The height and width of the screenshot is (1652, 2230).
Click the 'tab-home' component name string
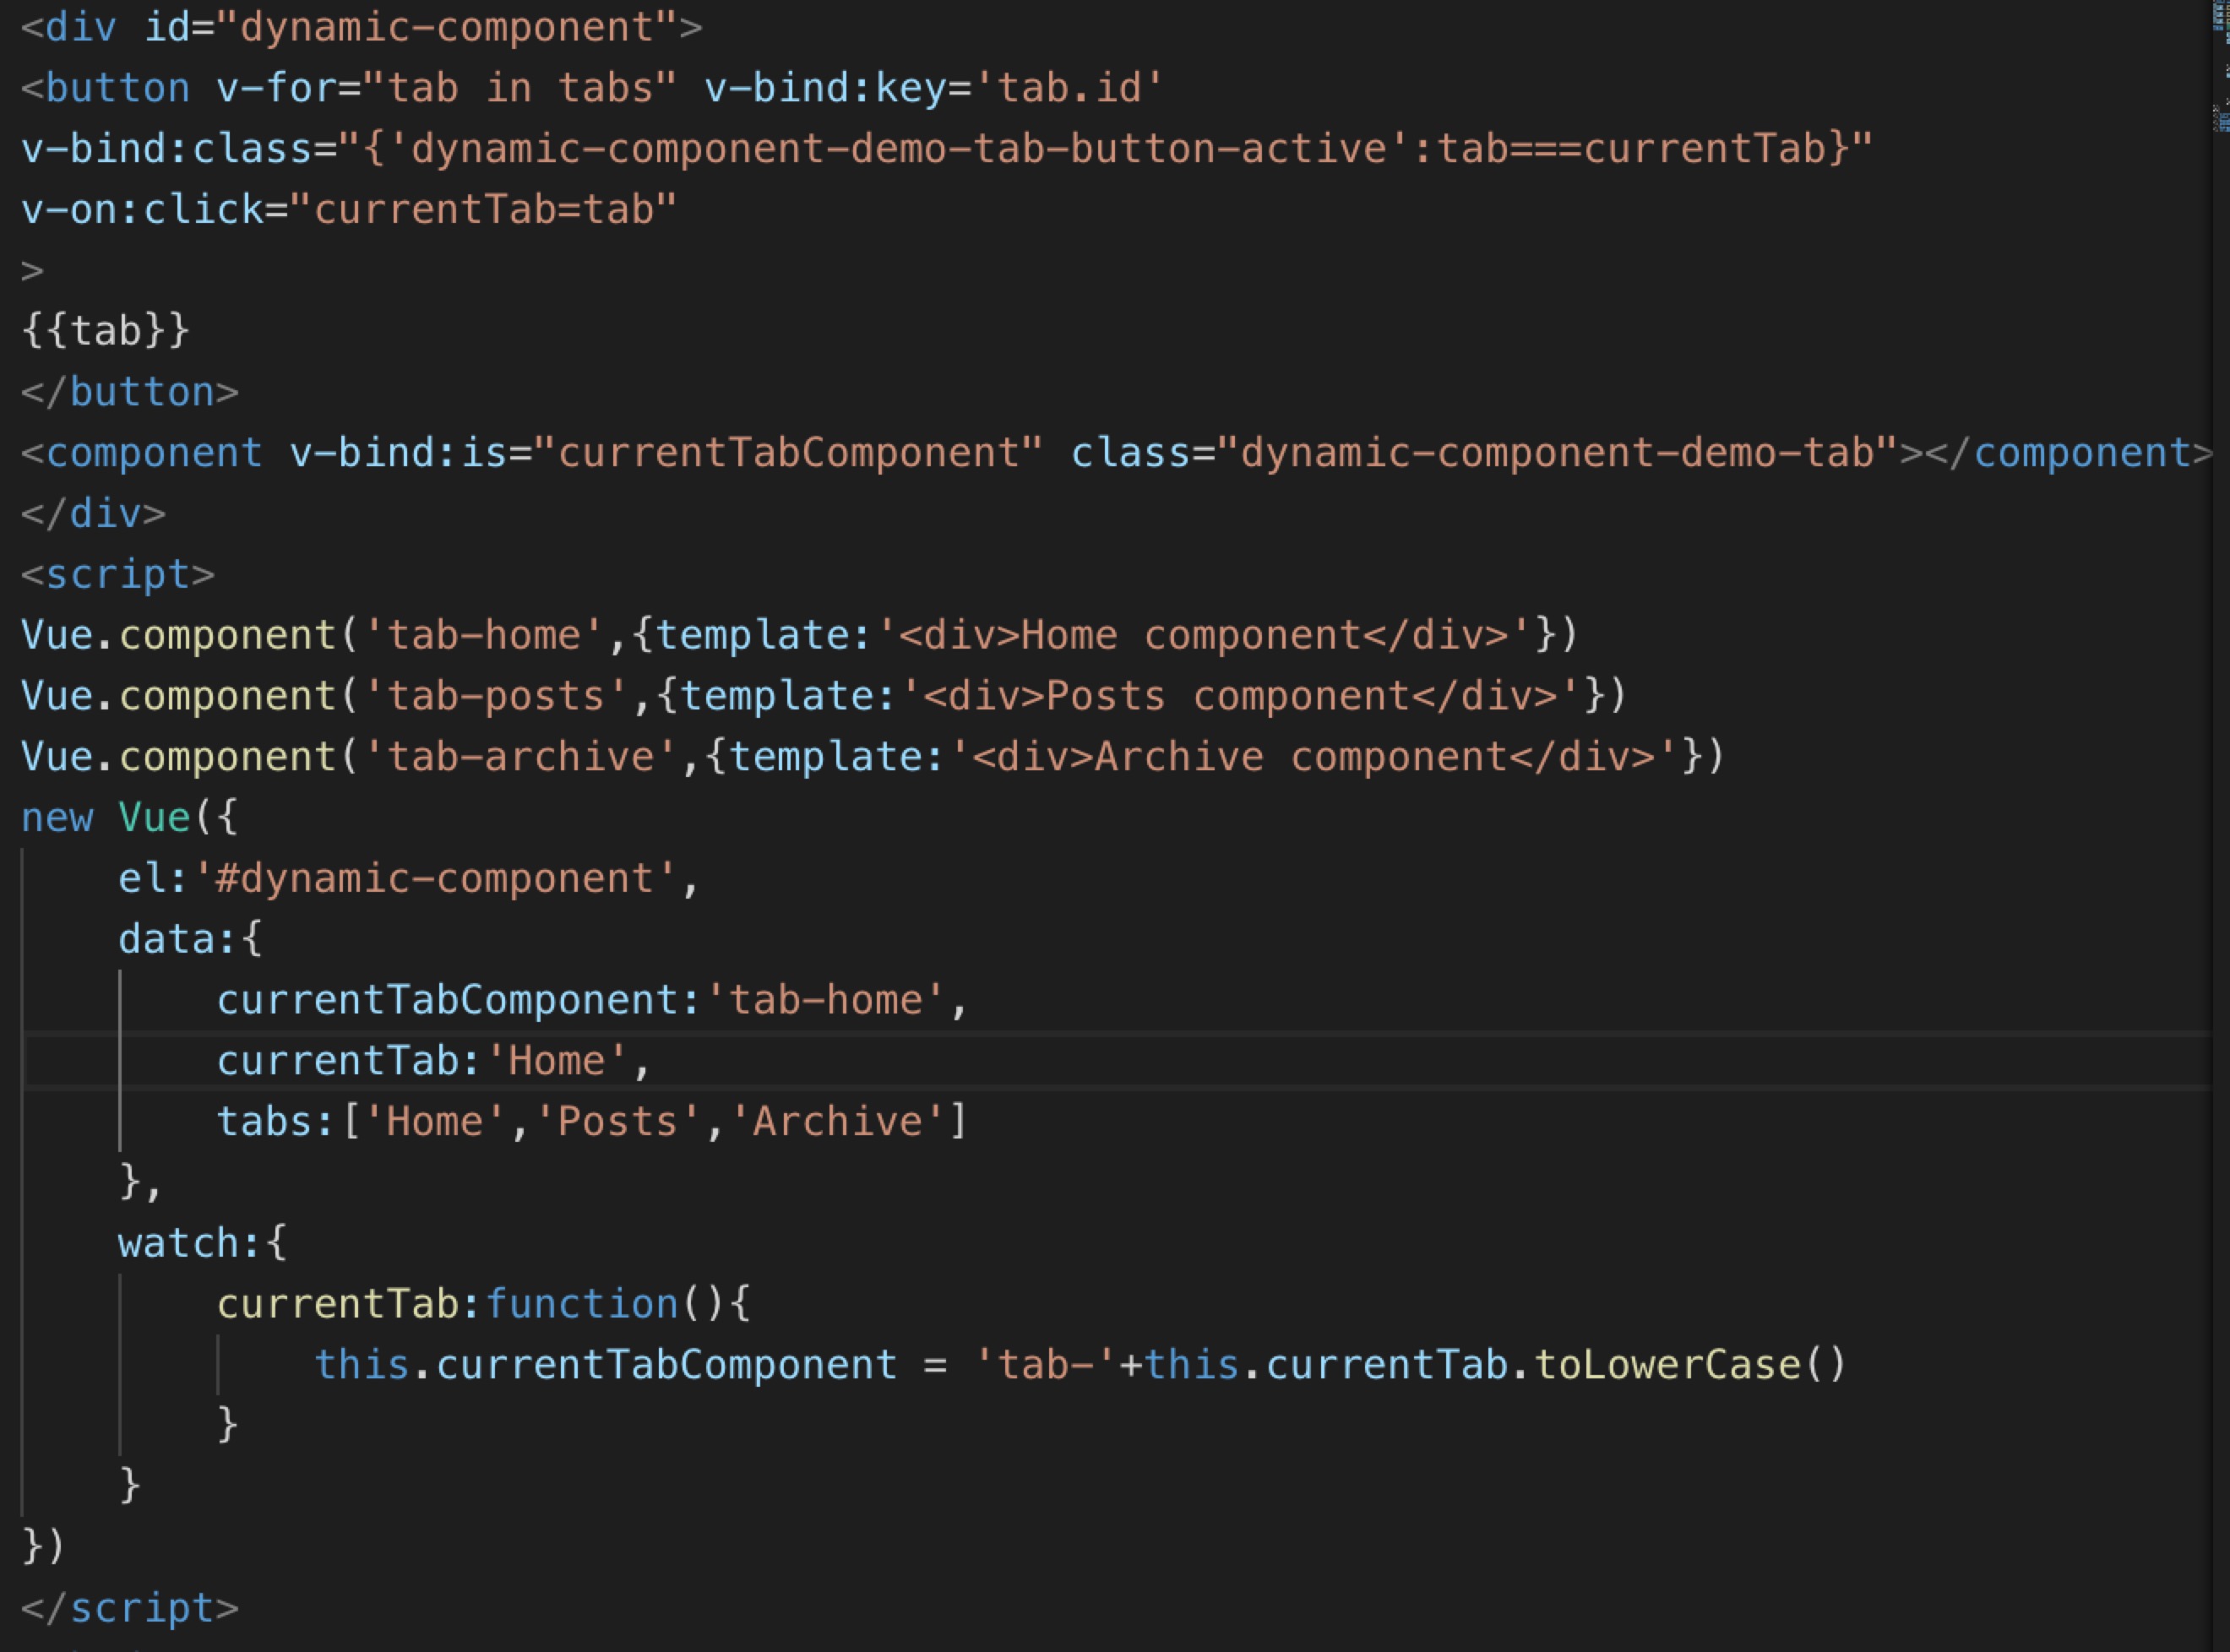484,636
